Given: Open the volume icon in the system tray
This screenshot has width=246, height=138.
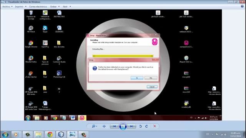Looking at the screenshot, I should click(226, 135).
